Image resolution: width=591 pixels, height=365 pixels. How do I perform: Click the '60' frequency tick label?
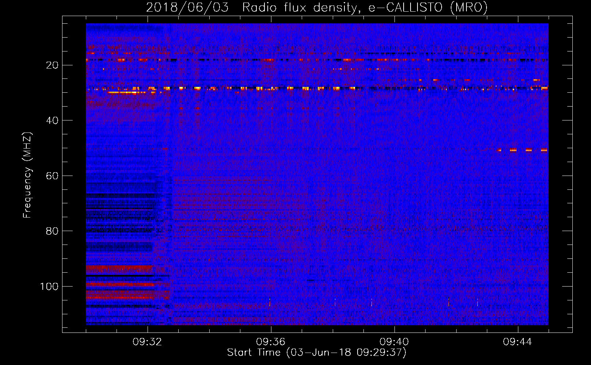click(52, 176)
